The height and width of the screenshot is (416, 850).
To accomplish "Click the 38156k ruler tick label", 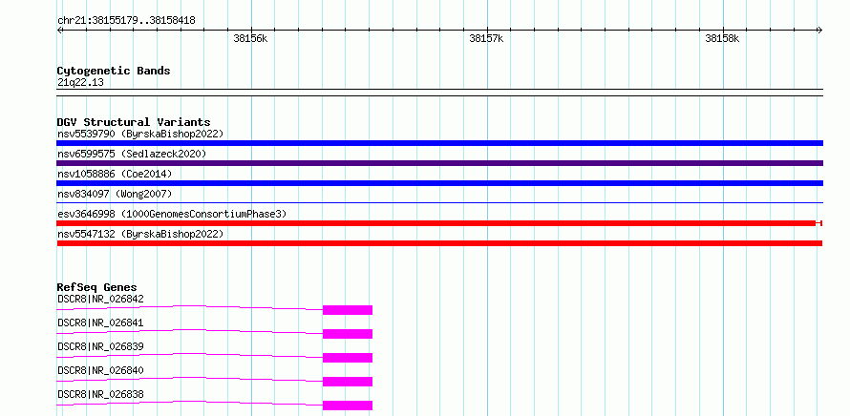I will 250,39.
